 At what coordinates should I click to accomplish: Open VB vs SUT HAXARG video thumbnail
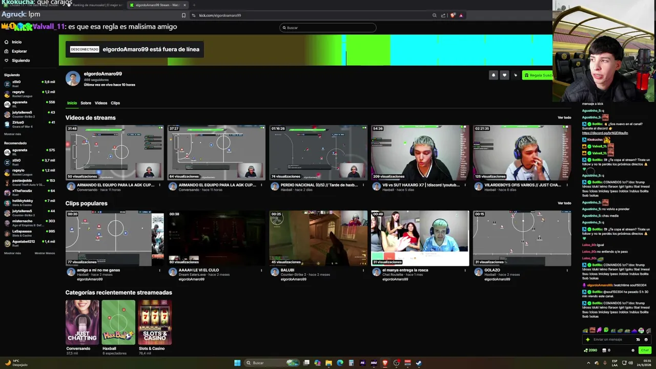420,153
